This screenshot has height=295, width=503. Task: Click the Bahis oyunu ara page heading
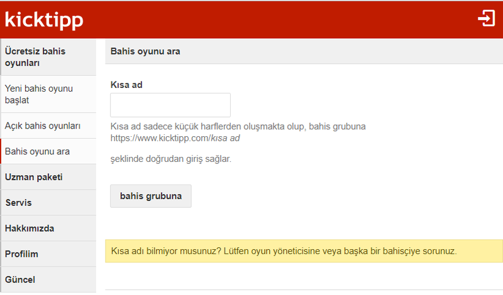click(145, 51)
